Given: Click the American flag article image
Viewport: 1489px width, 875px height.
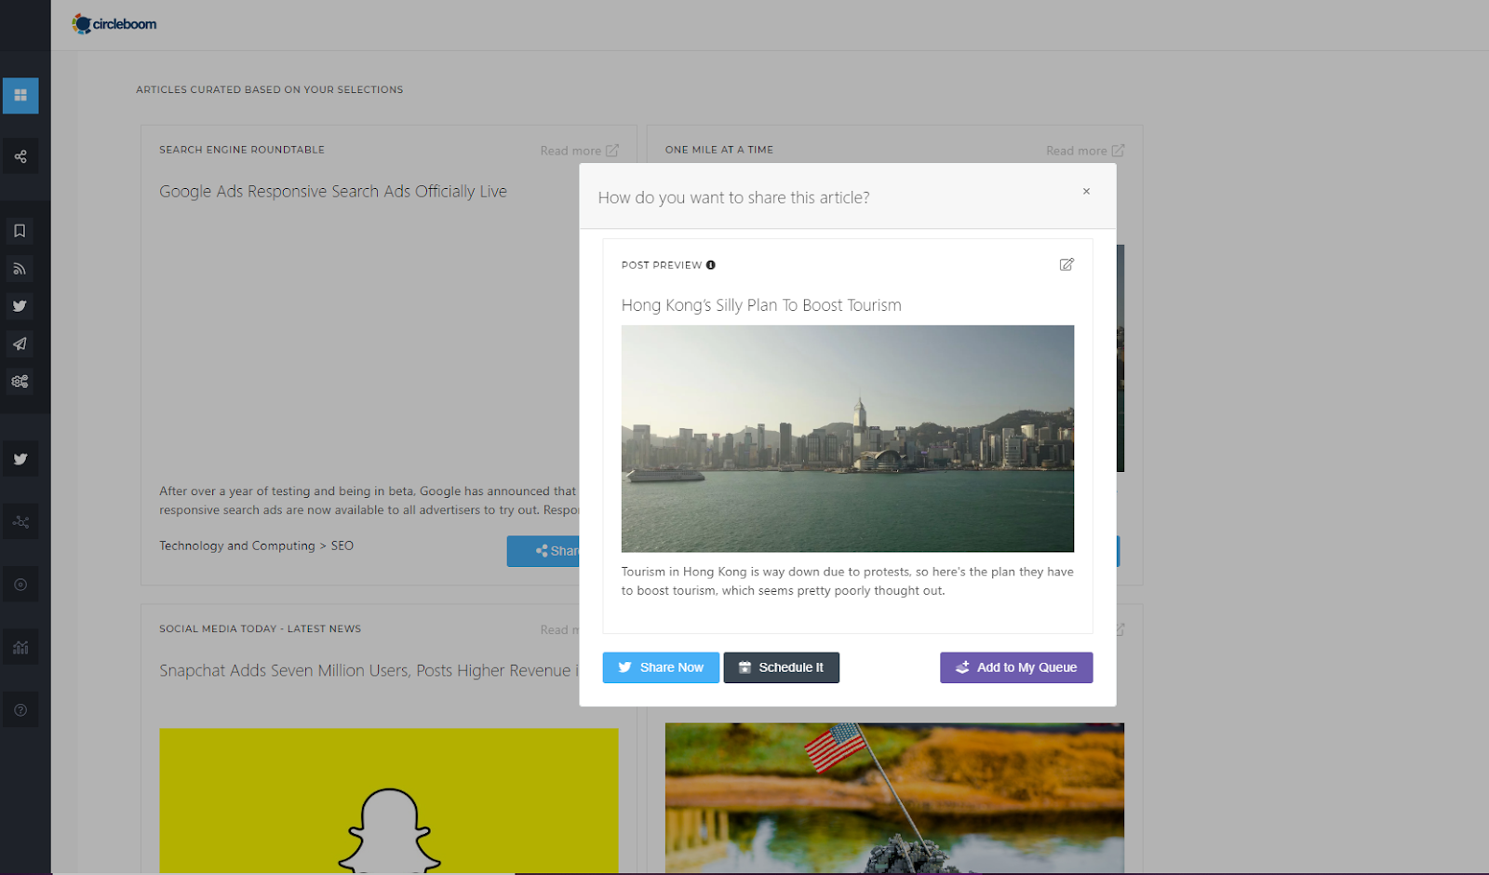Looking at the screenshot, I should tap(894, 799).
